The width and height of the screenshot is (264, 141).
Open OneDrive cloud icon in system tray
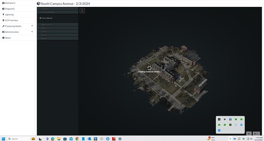pyautogui.click(x=235, y=139)
